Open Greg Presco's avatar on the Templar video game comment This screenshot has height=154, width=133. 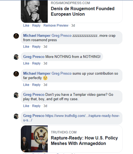pyautogui.click(x=16, y=95)
